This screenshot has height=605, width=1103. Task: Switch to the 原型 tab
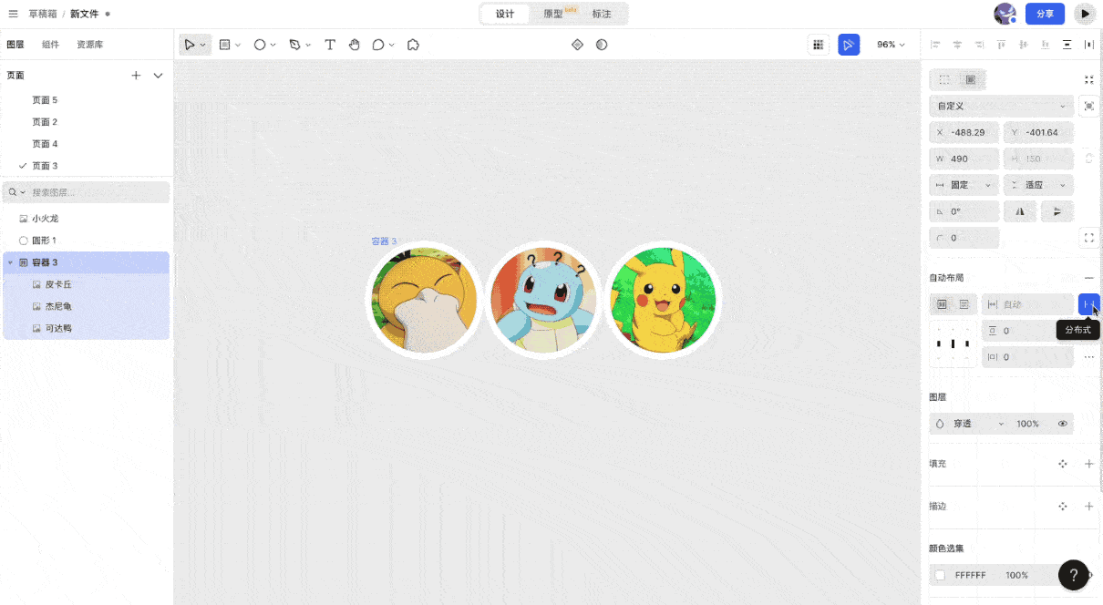pos(554,14)
